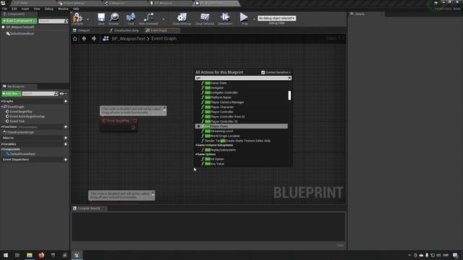The width and height of the screenshot is (463, 260).
Task: Select Get Player Pawn in the action list
Action: pos(241,126)
